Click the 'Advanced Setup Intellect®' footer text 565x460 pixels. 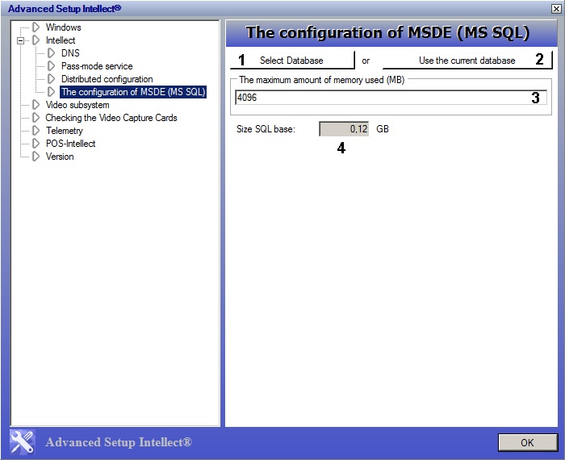tap(119, 442)
